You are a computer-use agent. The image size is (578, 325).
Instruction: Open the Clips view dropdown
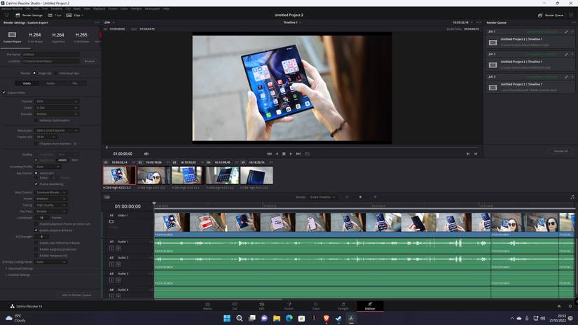click(75, 15)
